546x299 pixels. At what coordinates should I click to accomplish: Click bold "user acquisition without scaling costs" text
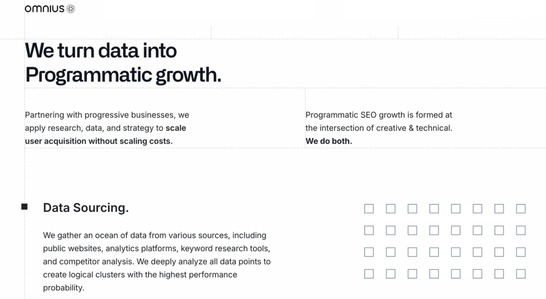99,141
